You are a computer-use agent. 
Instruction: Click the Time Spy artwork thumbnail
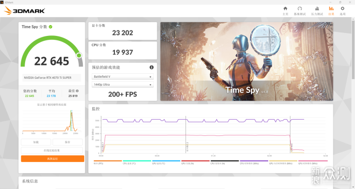pos(247,62)
